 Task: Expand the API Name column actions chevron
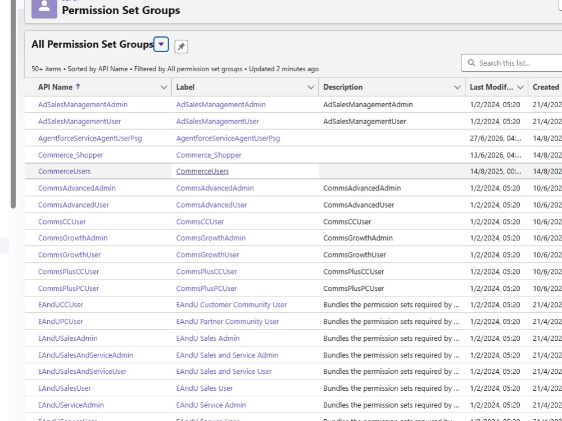[164, 88]
